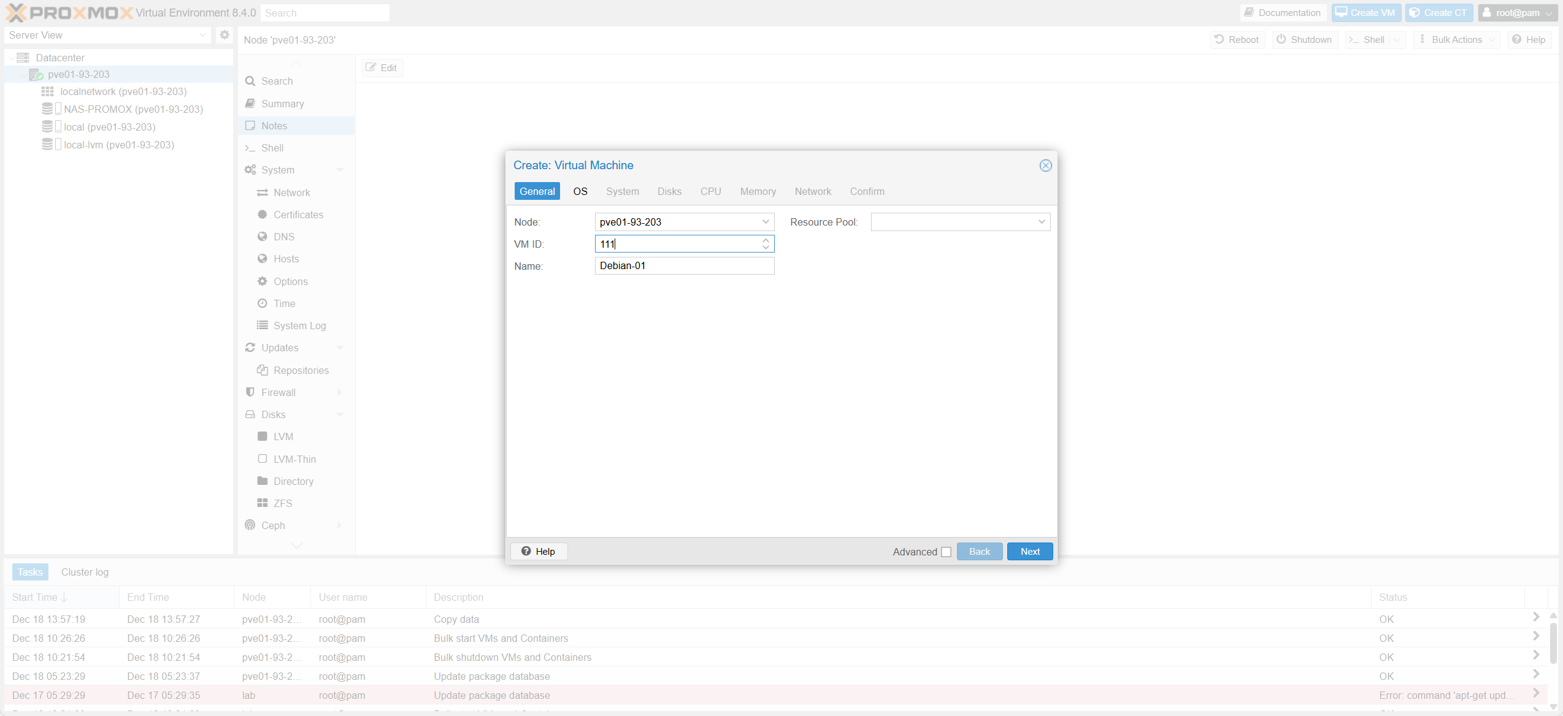Open the Cluster log tab
Viewport: 1563px width, 716px height.
85,572
